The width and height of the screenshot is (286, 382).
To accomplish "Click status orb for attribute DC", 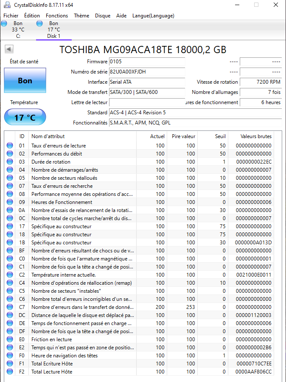I will click(x=10, y=315).
